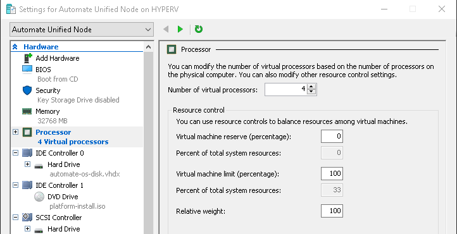Expand Hard Drive under SCSI Controller

[27, 229]
